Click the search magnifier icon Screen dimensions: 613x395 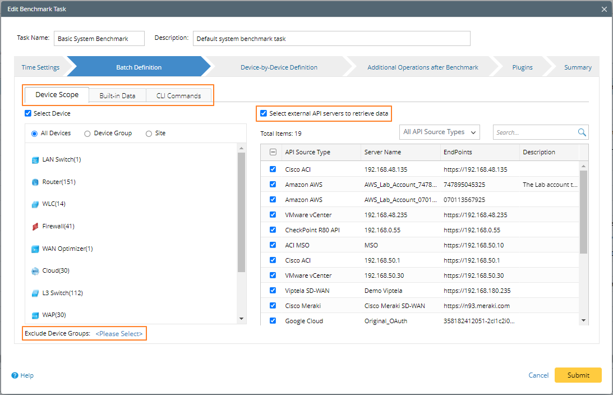582,132
